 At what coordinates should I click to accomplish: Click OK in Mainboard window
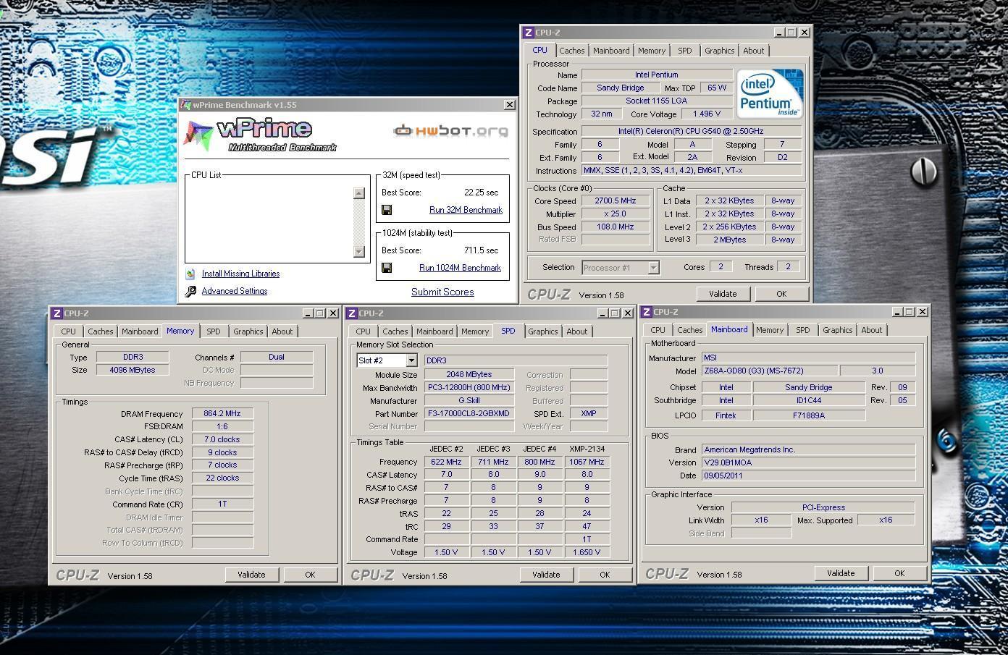pos(899,573)
